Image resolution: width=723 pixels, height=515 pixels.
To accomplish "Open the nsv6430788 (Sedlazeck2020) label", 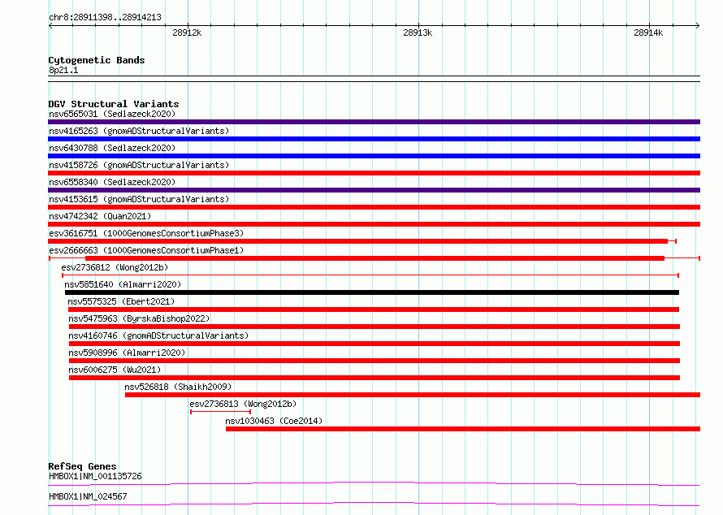I will (x=112, y=148).
